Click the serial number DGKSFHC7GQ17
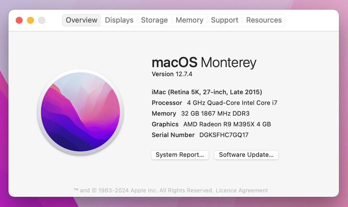The width and height of the screenshot is (348, 207). pyautogui.click(x=224, y=135)
